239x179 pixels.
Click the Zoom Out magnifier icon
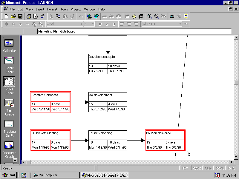(157, 16)
